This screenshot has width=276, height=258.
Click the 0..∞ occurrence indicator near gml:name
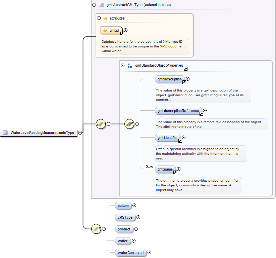pos(149,167)
